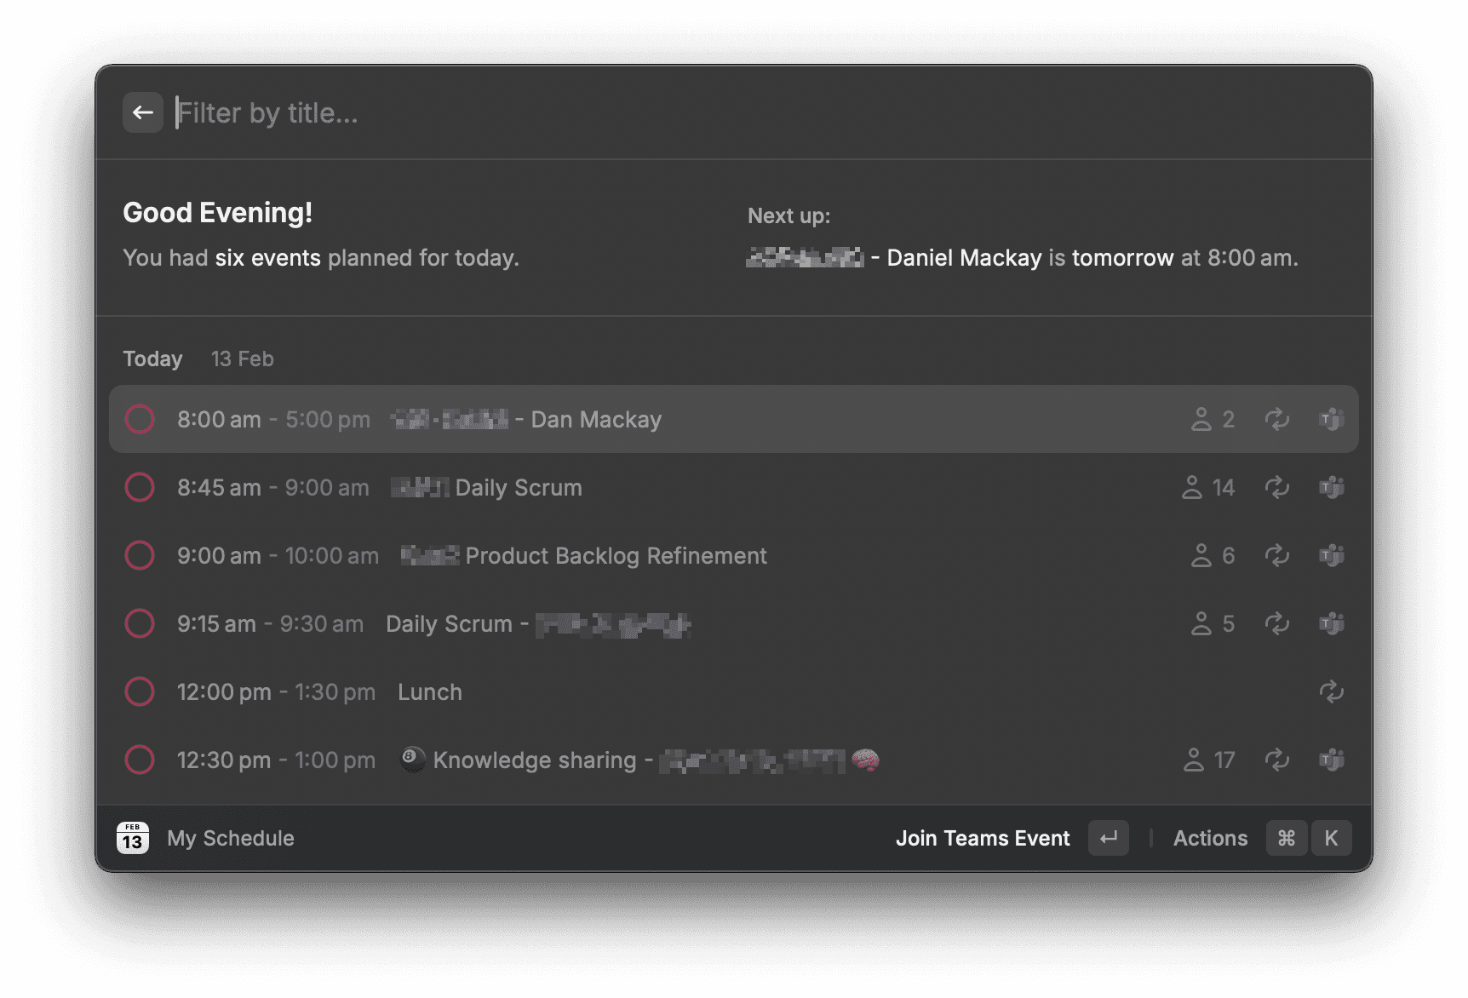Click the recurrence icon on 8:45 am Daily Scrum
The width and height of the screenshot is (1468, 998).
click(1277, 487)
